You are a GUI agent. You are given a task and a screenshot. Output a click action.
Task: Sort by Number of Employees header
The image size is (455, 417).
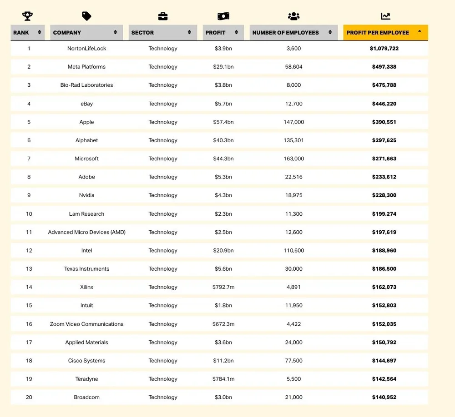293,32
